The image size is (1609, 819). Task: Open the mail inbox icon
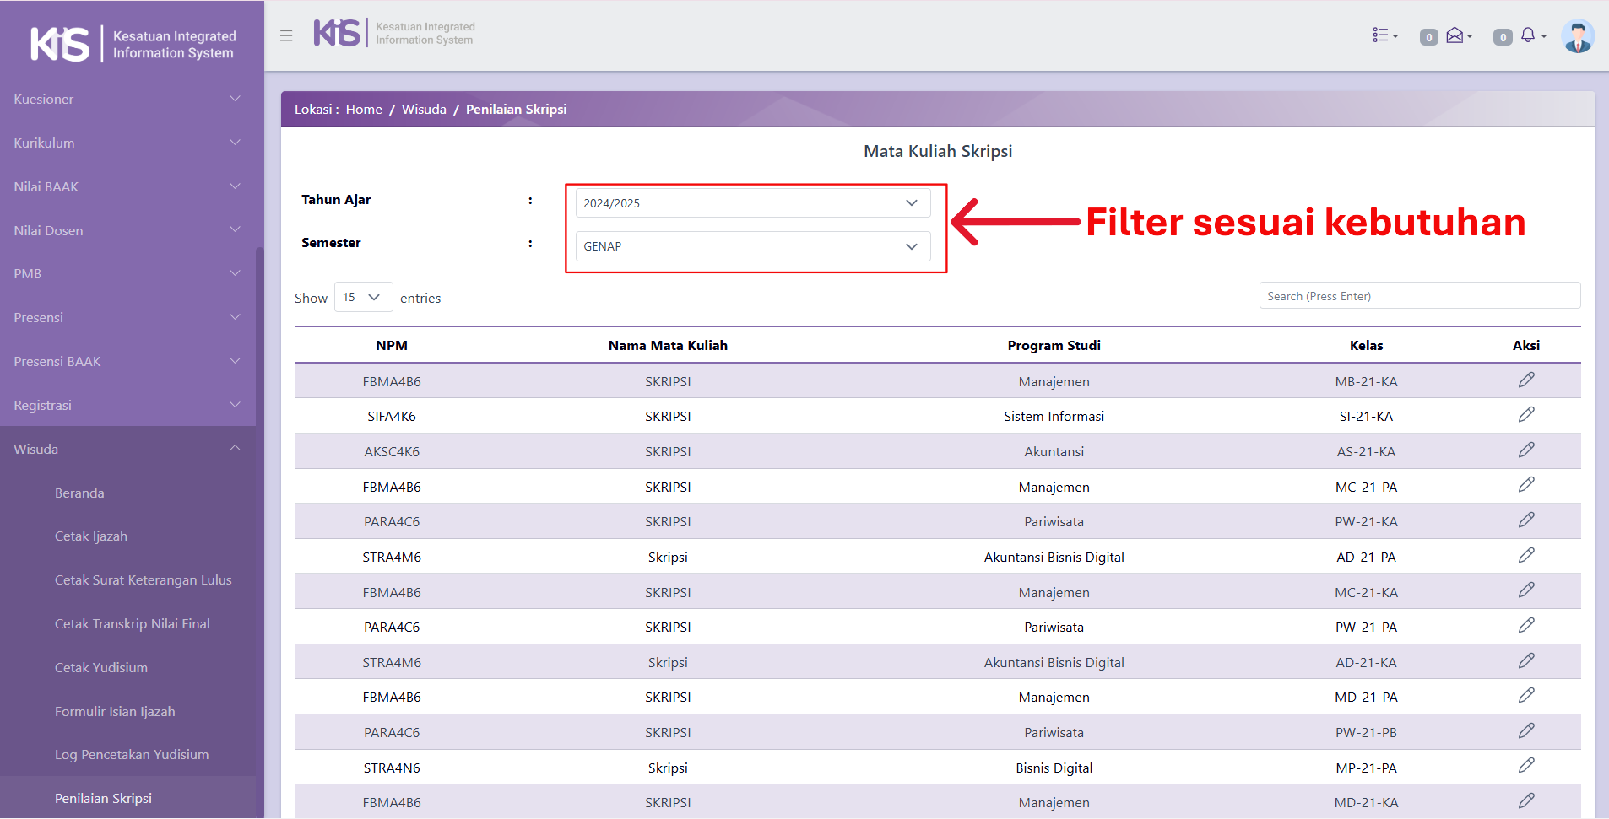1456,35
